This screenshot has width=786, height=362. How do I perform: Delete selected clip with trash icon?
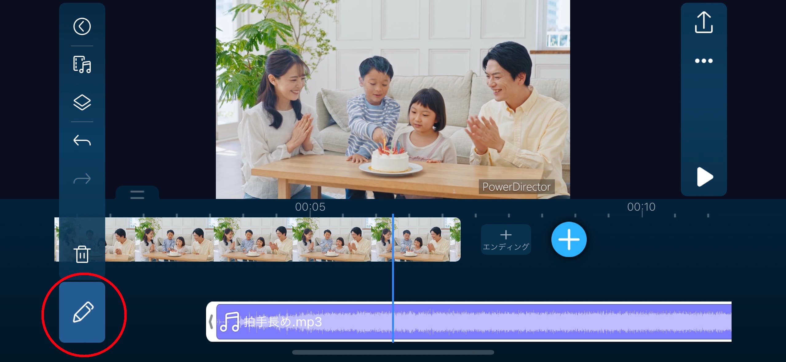click(x=82, y=254)
